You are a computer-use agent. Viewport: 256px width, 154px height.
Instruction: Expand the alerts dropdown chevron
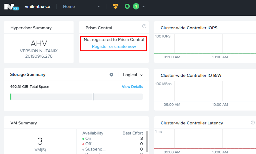click(x=143, y=7)
